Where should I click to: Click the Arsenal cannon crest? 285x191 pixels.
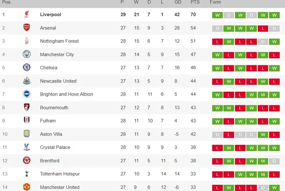pos(27,28)
